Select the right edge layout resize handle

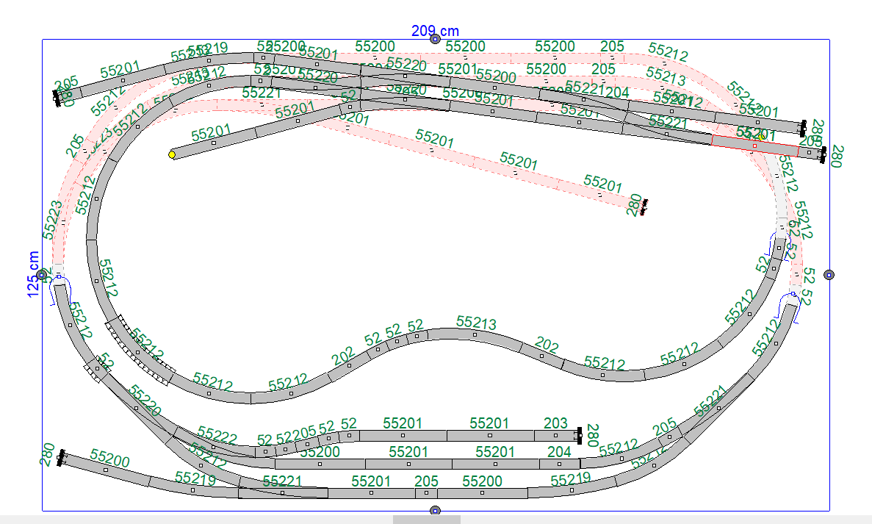point(829,275)
